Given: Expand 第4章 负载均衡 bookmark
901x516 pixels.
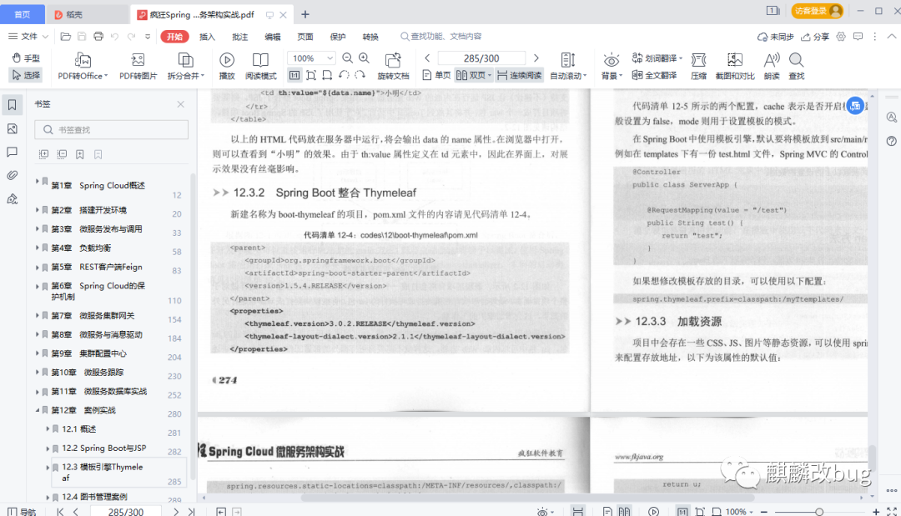Looking at the screenshot, I should click(37, 248).
